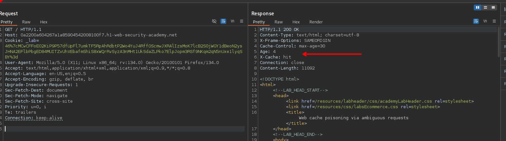Switch to combined tabbed layout view
Image resolution: width=506 pixels, height=141 pixels.
click(x=493, y=7)
